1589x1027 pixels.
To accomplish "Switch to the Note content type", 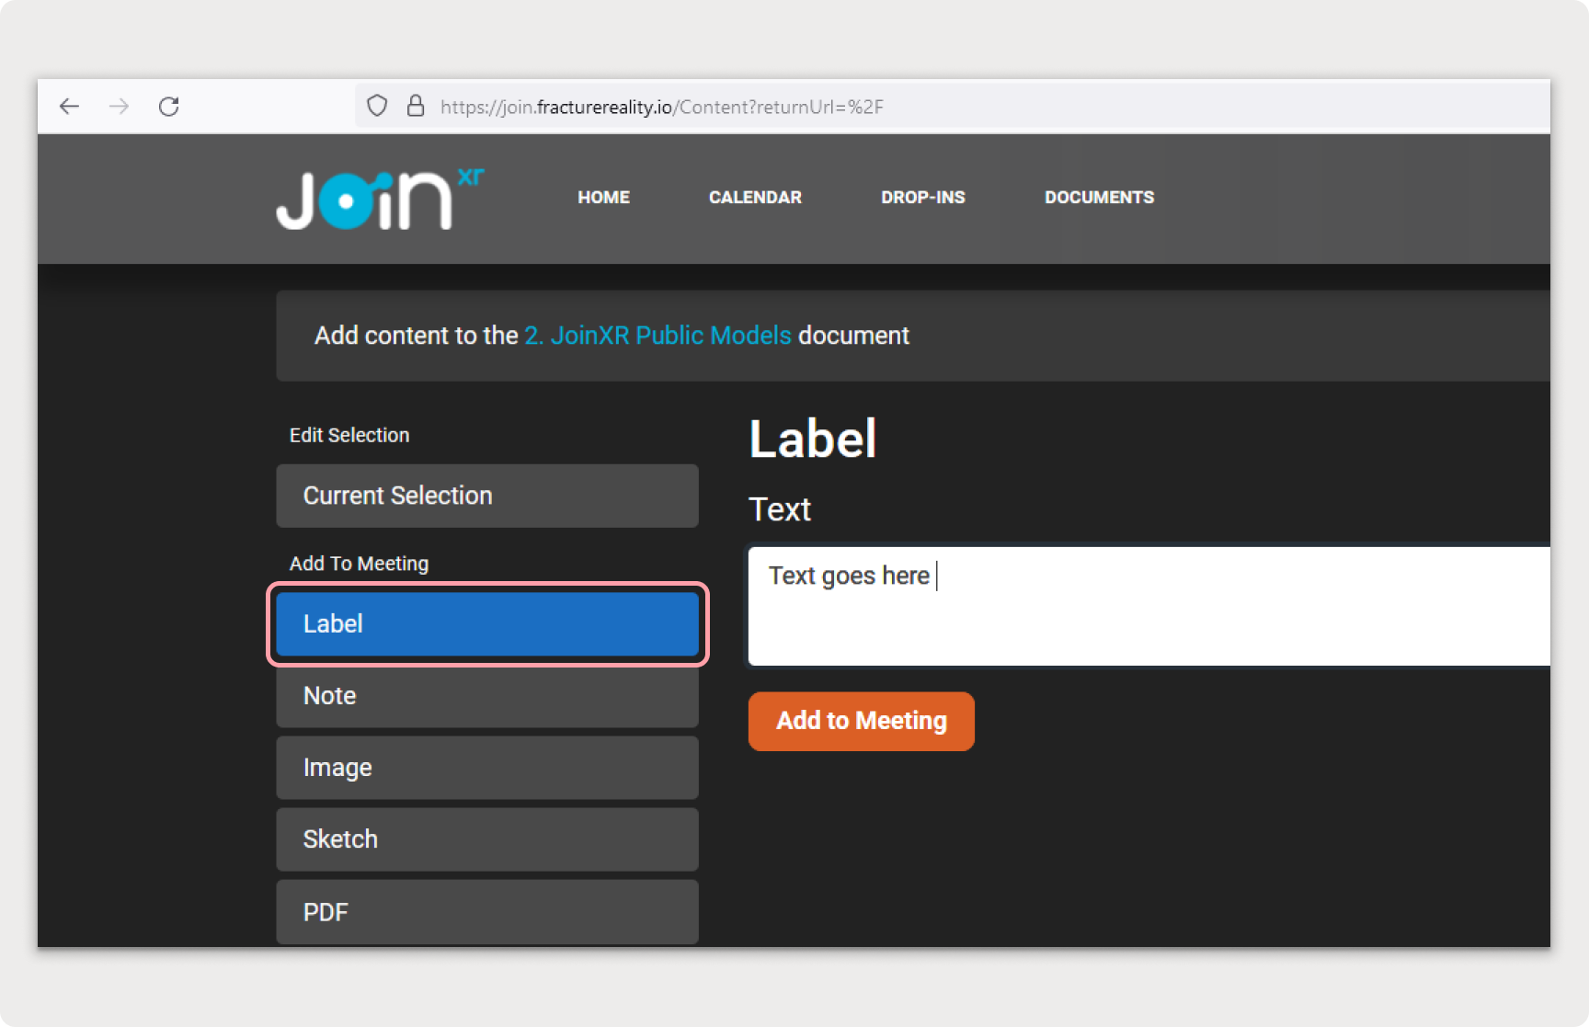I will click(487, 696).
